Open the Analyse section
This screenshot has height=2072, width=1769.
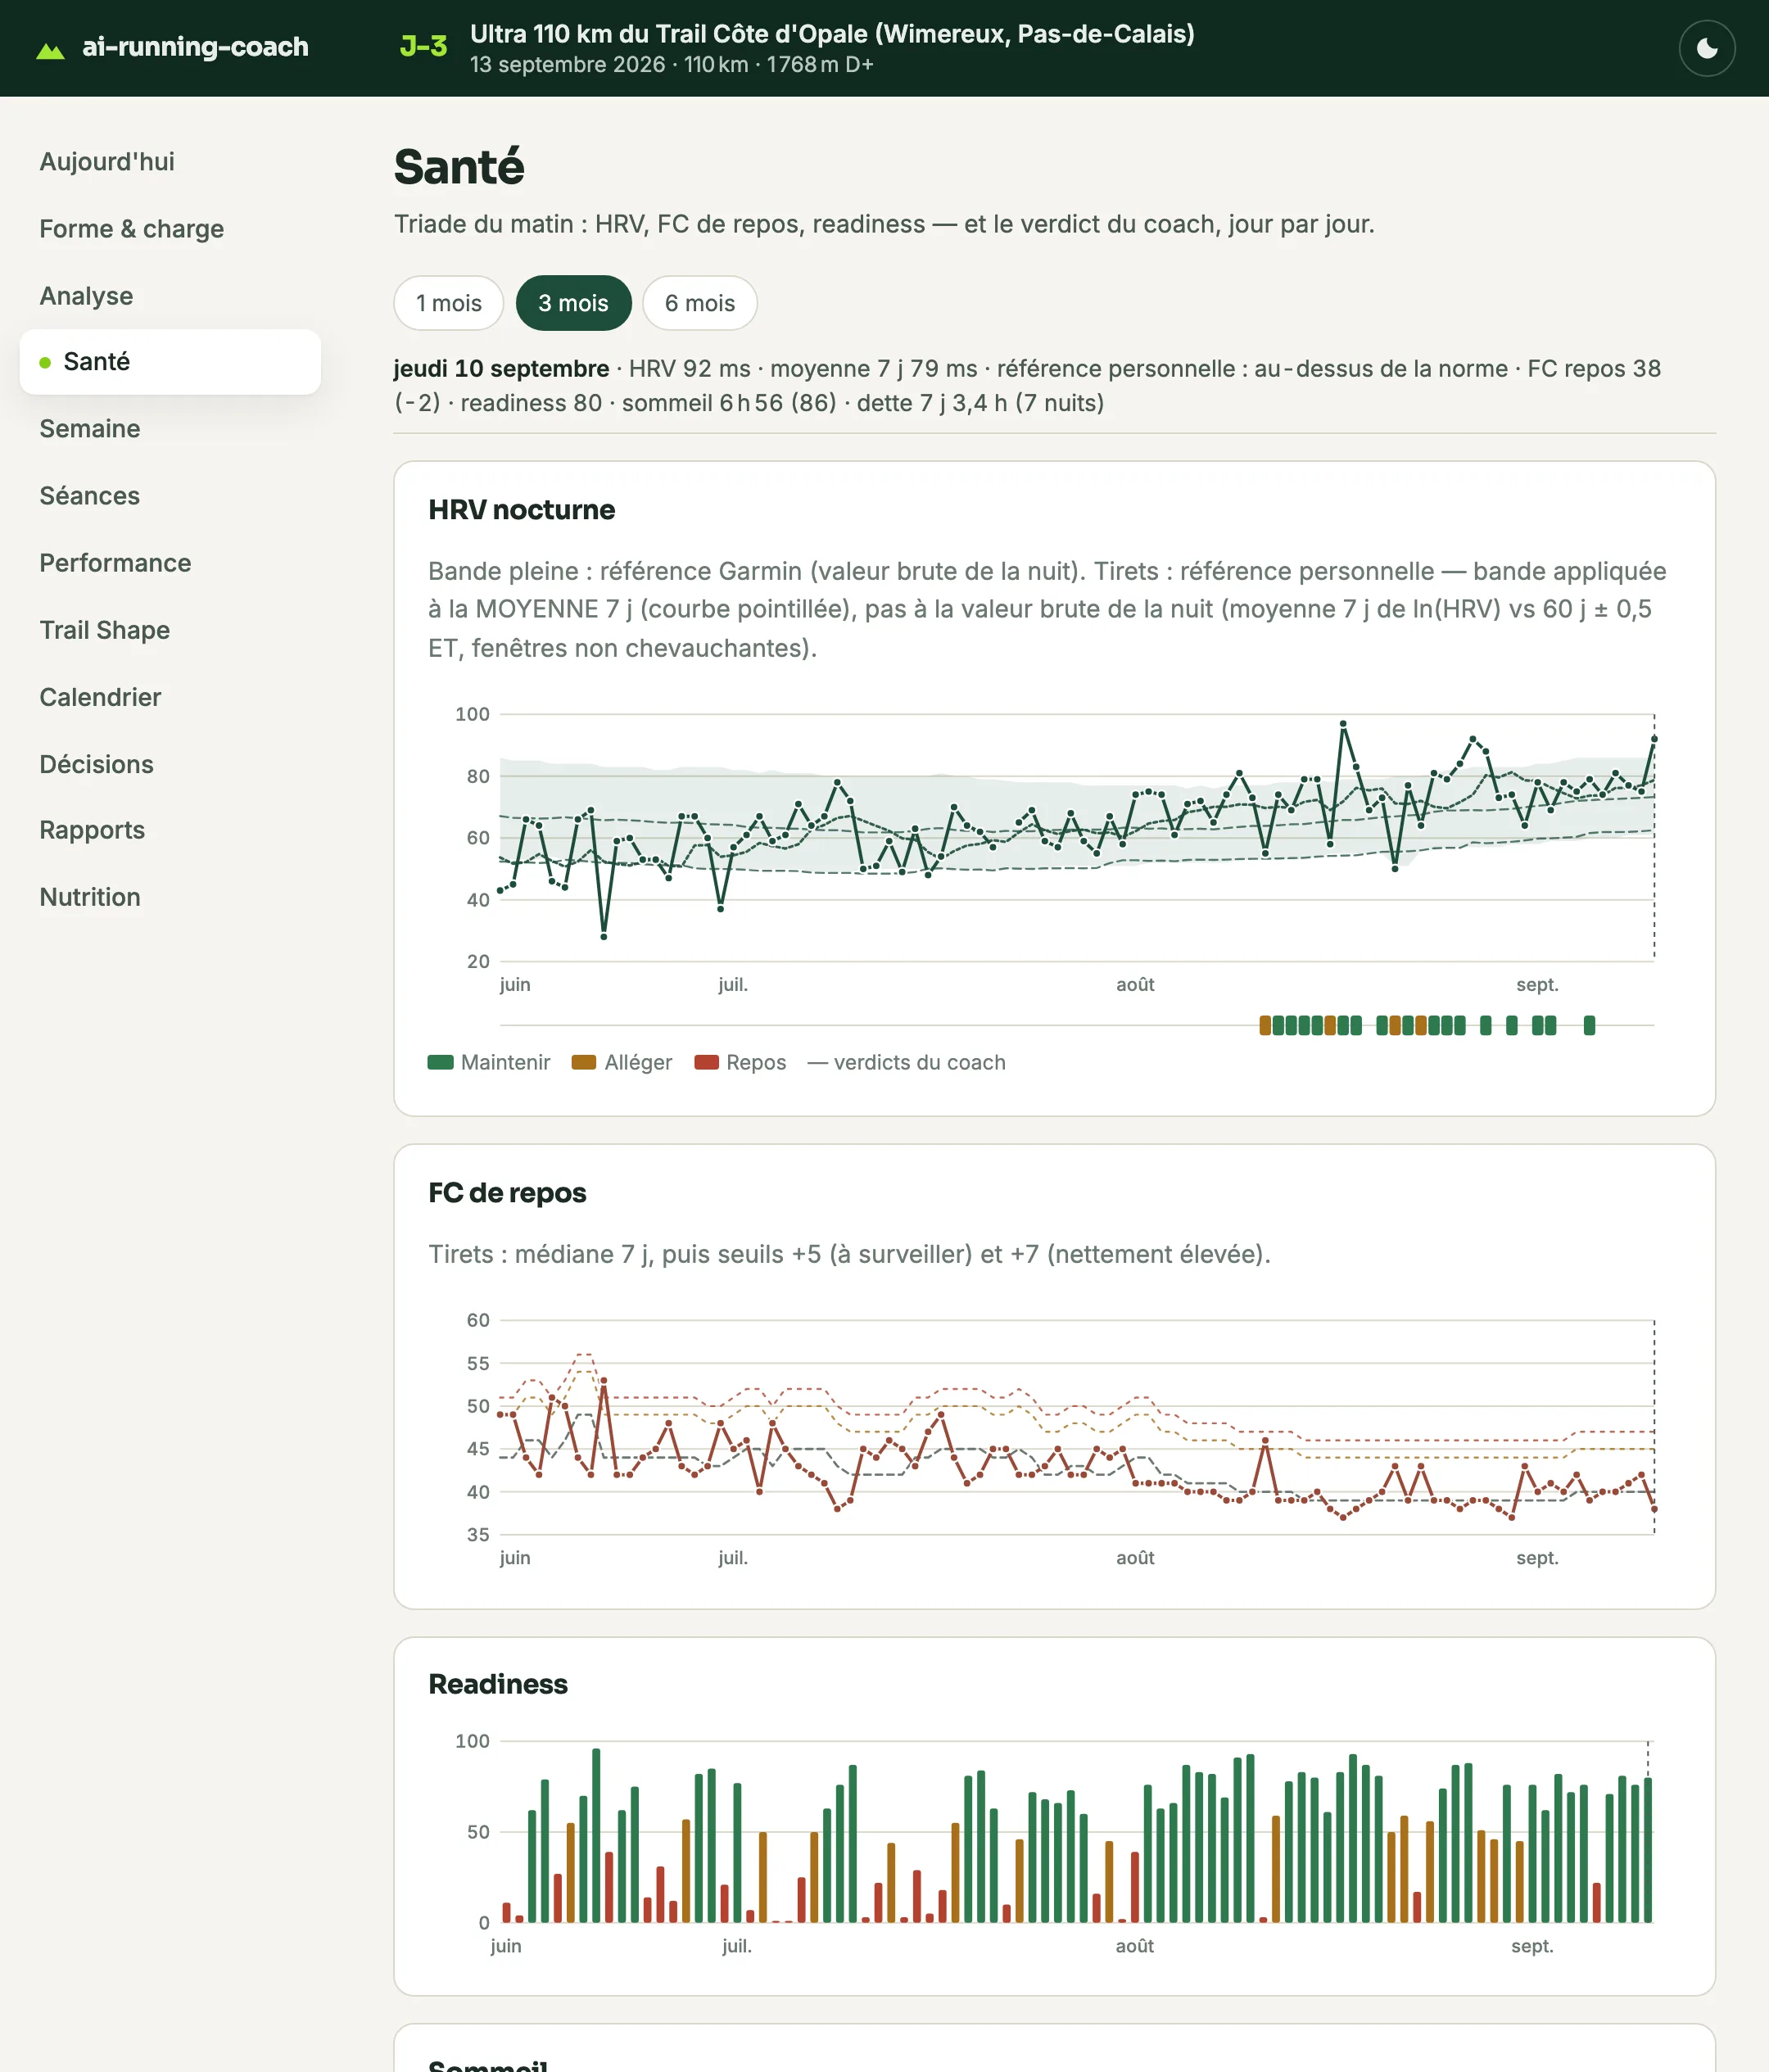tap(86, 296)
